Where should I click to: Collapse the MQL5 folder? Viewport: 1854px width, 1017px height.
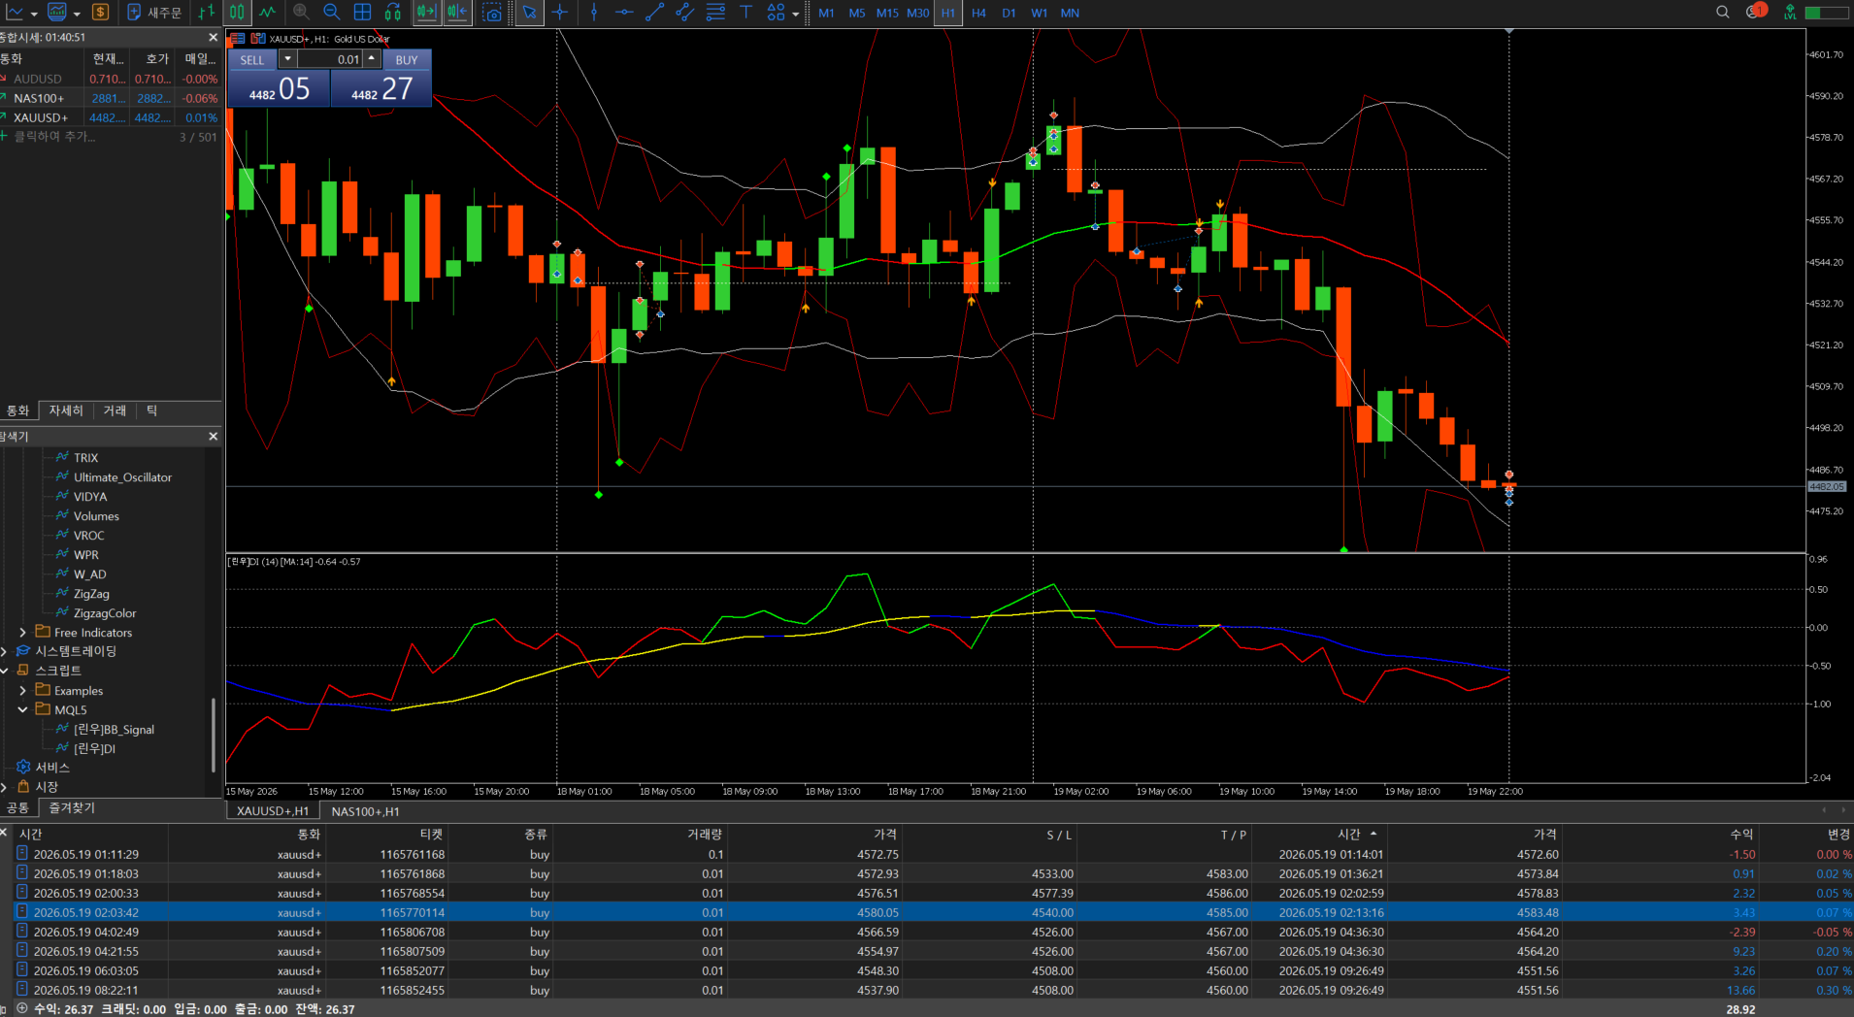click(x=22, y=709)
